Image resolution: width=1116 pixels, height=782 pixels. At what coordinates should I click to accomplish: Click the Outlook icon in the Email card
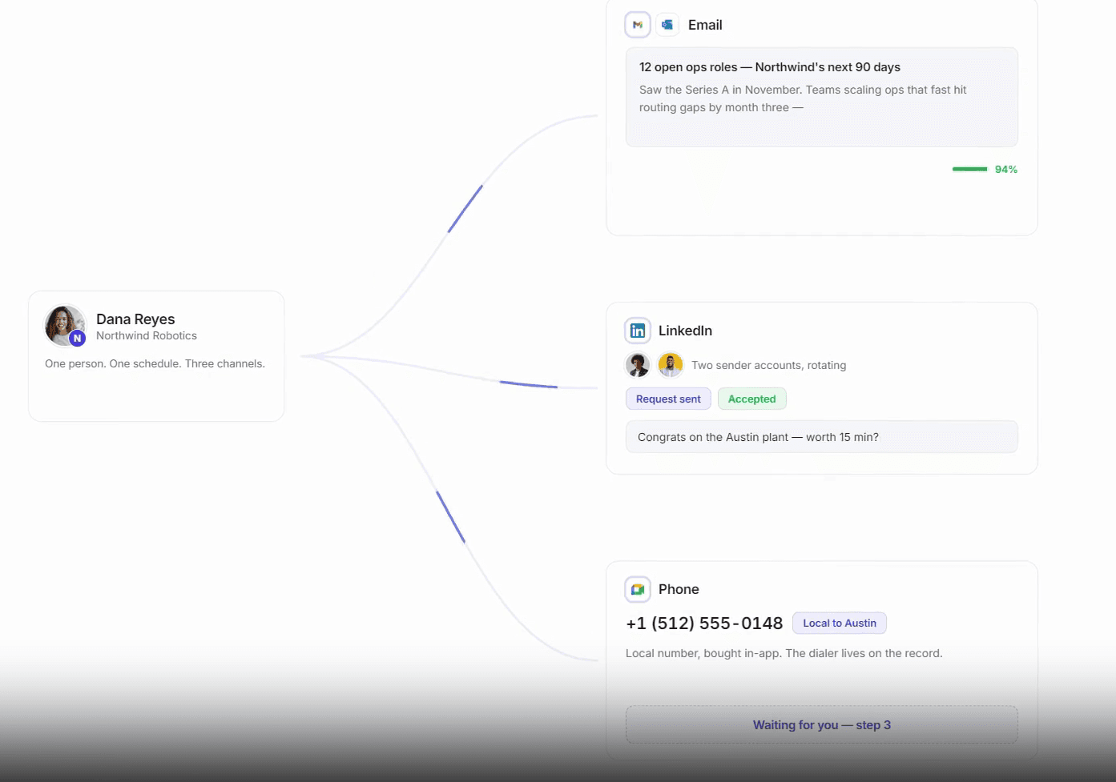pos(667,25)
